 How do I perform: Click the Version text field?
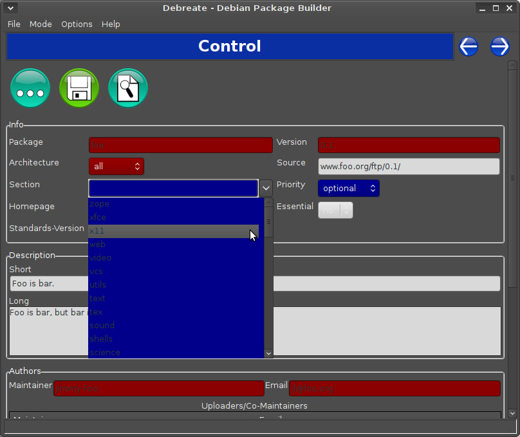(409, 145)
